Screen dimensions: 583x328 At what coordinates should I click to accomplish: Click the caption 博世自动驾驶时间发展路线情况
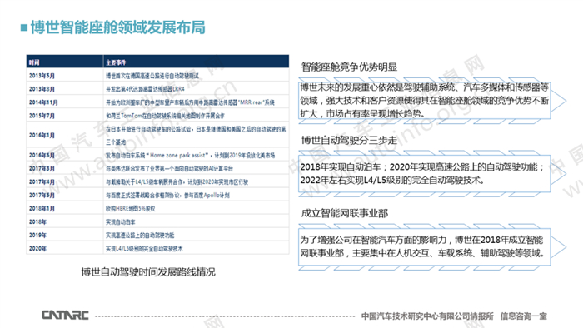[x=148, y=272]
